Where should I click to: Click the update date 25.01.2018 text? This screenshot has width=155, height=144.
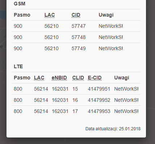(x=130, y=129)
